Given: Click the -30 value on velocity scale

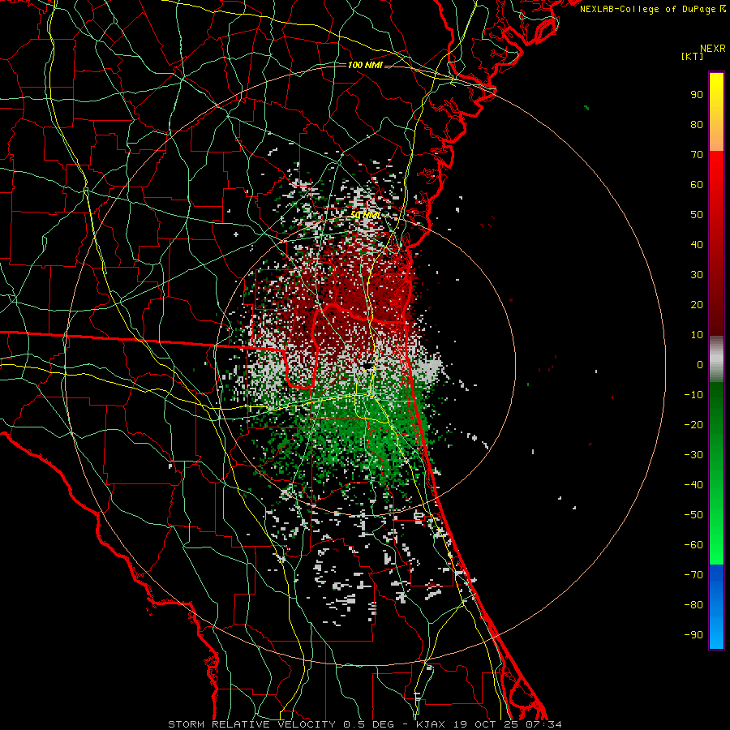Looking at the screenshot, I should click(x=693, y=455).
